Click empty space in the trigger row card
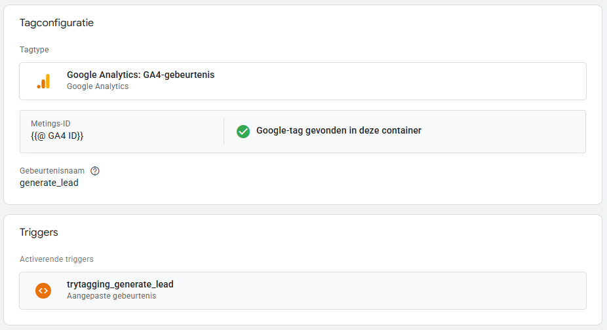 393,290
